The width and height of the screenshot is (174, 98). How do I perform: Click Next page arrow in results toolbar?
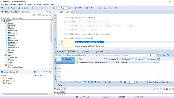click(105, 82)
